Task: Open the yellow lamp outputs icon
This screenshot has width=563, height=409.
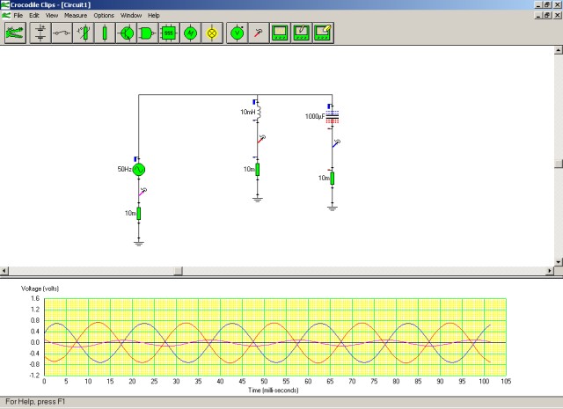Action: pyautogui.click(x=212, y=33)
